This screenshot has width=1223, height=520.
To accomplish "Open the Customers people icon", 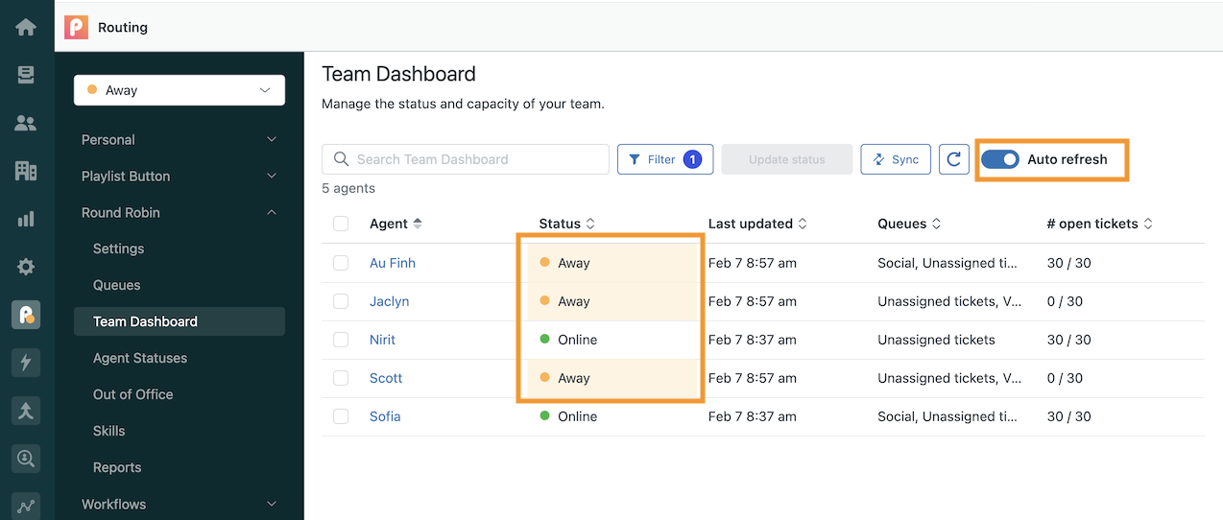I will tap(26, 123).
